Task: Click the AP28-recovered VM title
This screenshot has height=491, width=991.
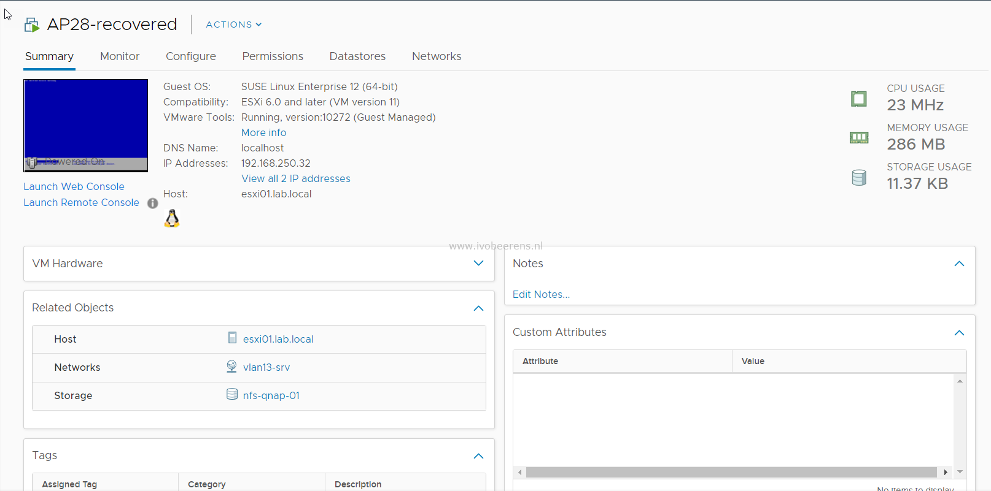Action: click(x=112, y=24)
